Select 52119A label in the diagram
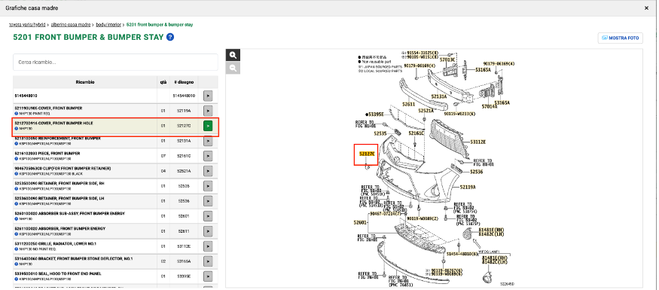 tap(468, 187)
